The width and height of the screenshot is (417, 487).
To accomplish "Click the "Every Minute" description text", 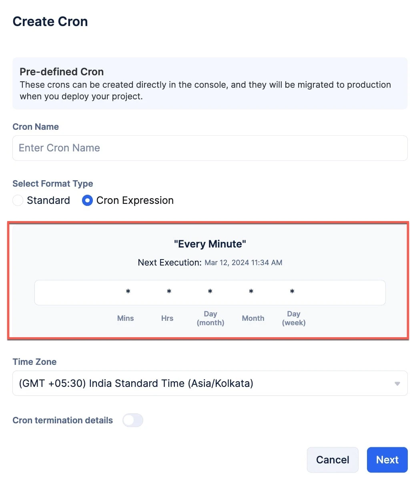I will [210, 244].
